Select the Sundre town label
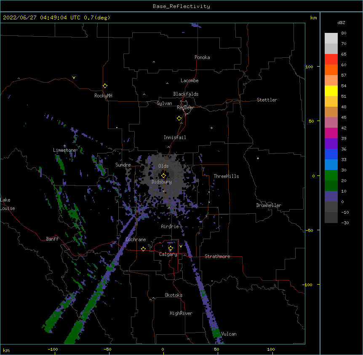The height and width of the screenshot is (355, 363). (123, 165)
